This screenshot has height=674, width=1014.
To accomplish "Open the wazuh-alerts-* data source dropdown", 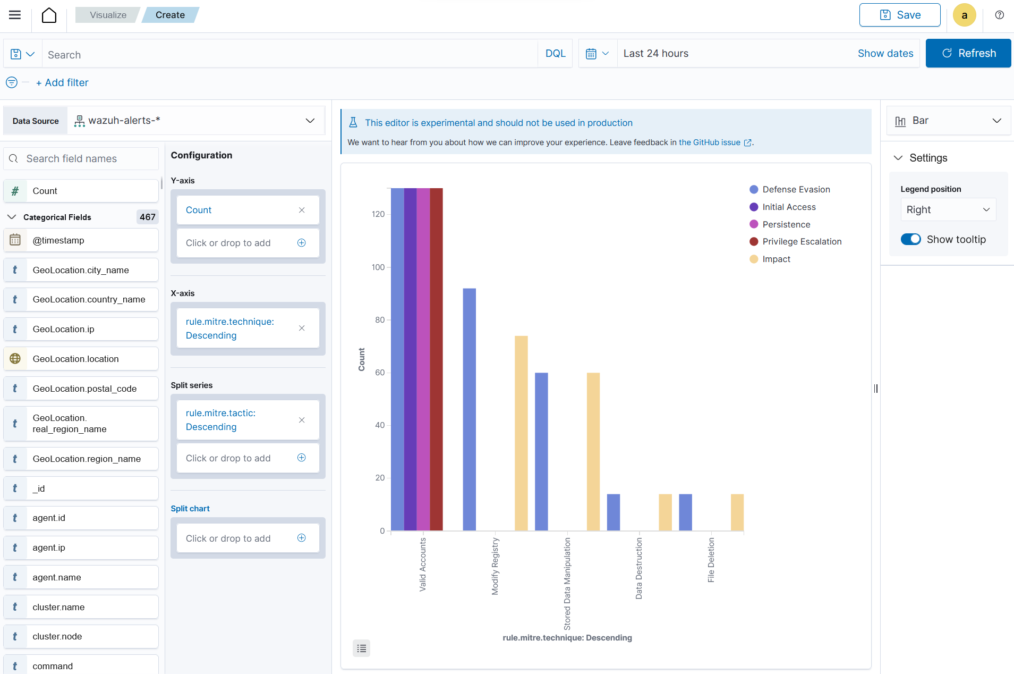I will click(x=196, y=121).
